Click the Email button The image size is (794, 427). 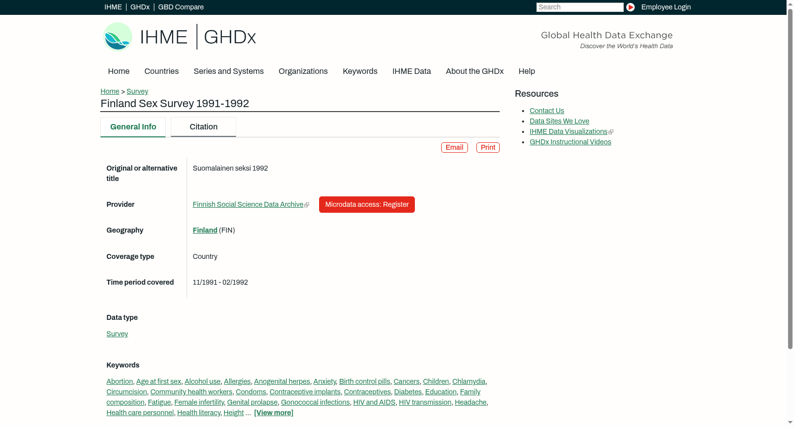click(455, 147)
